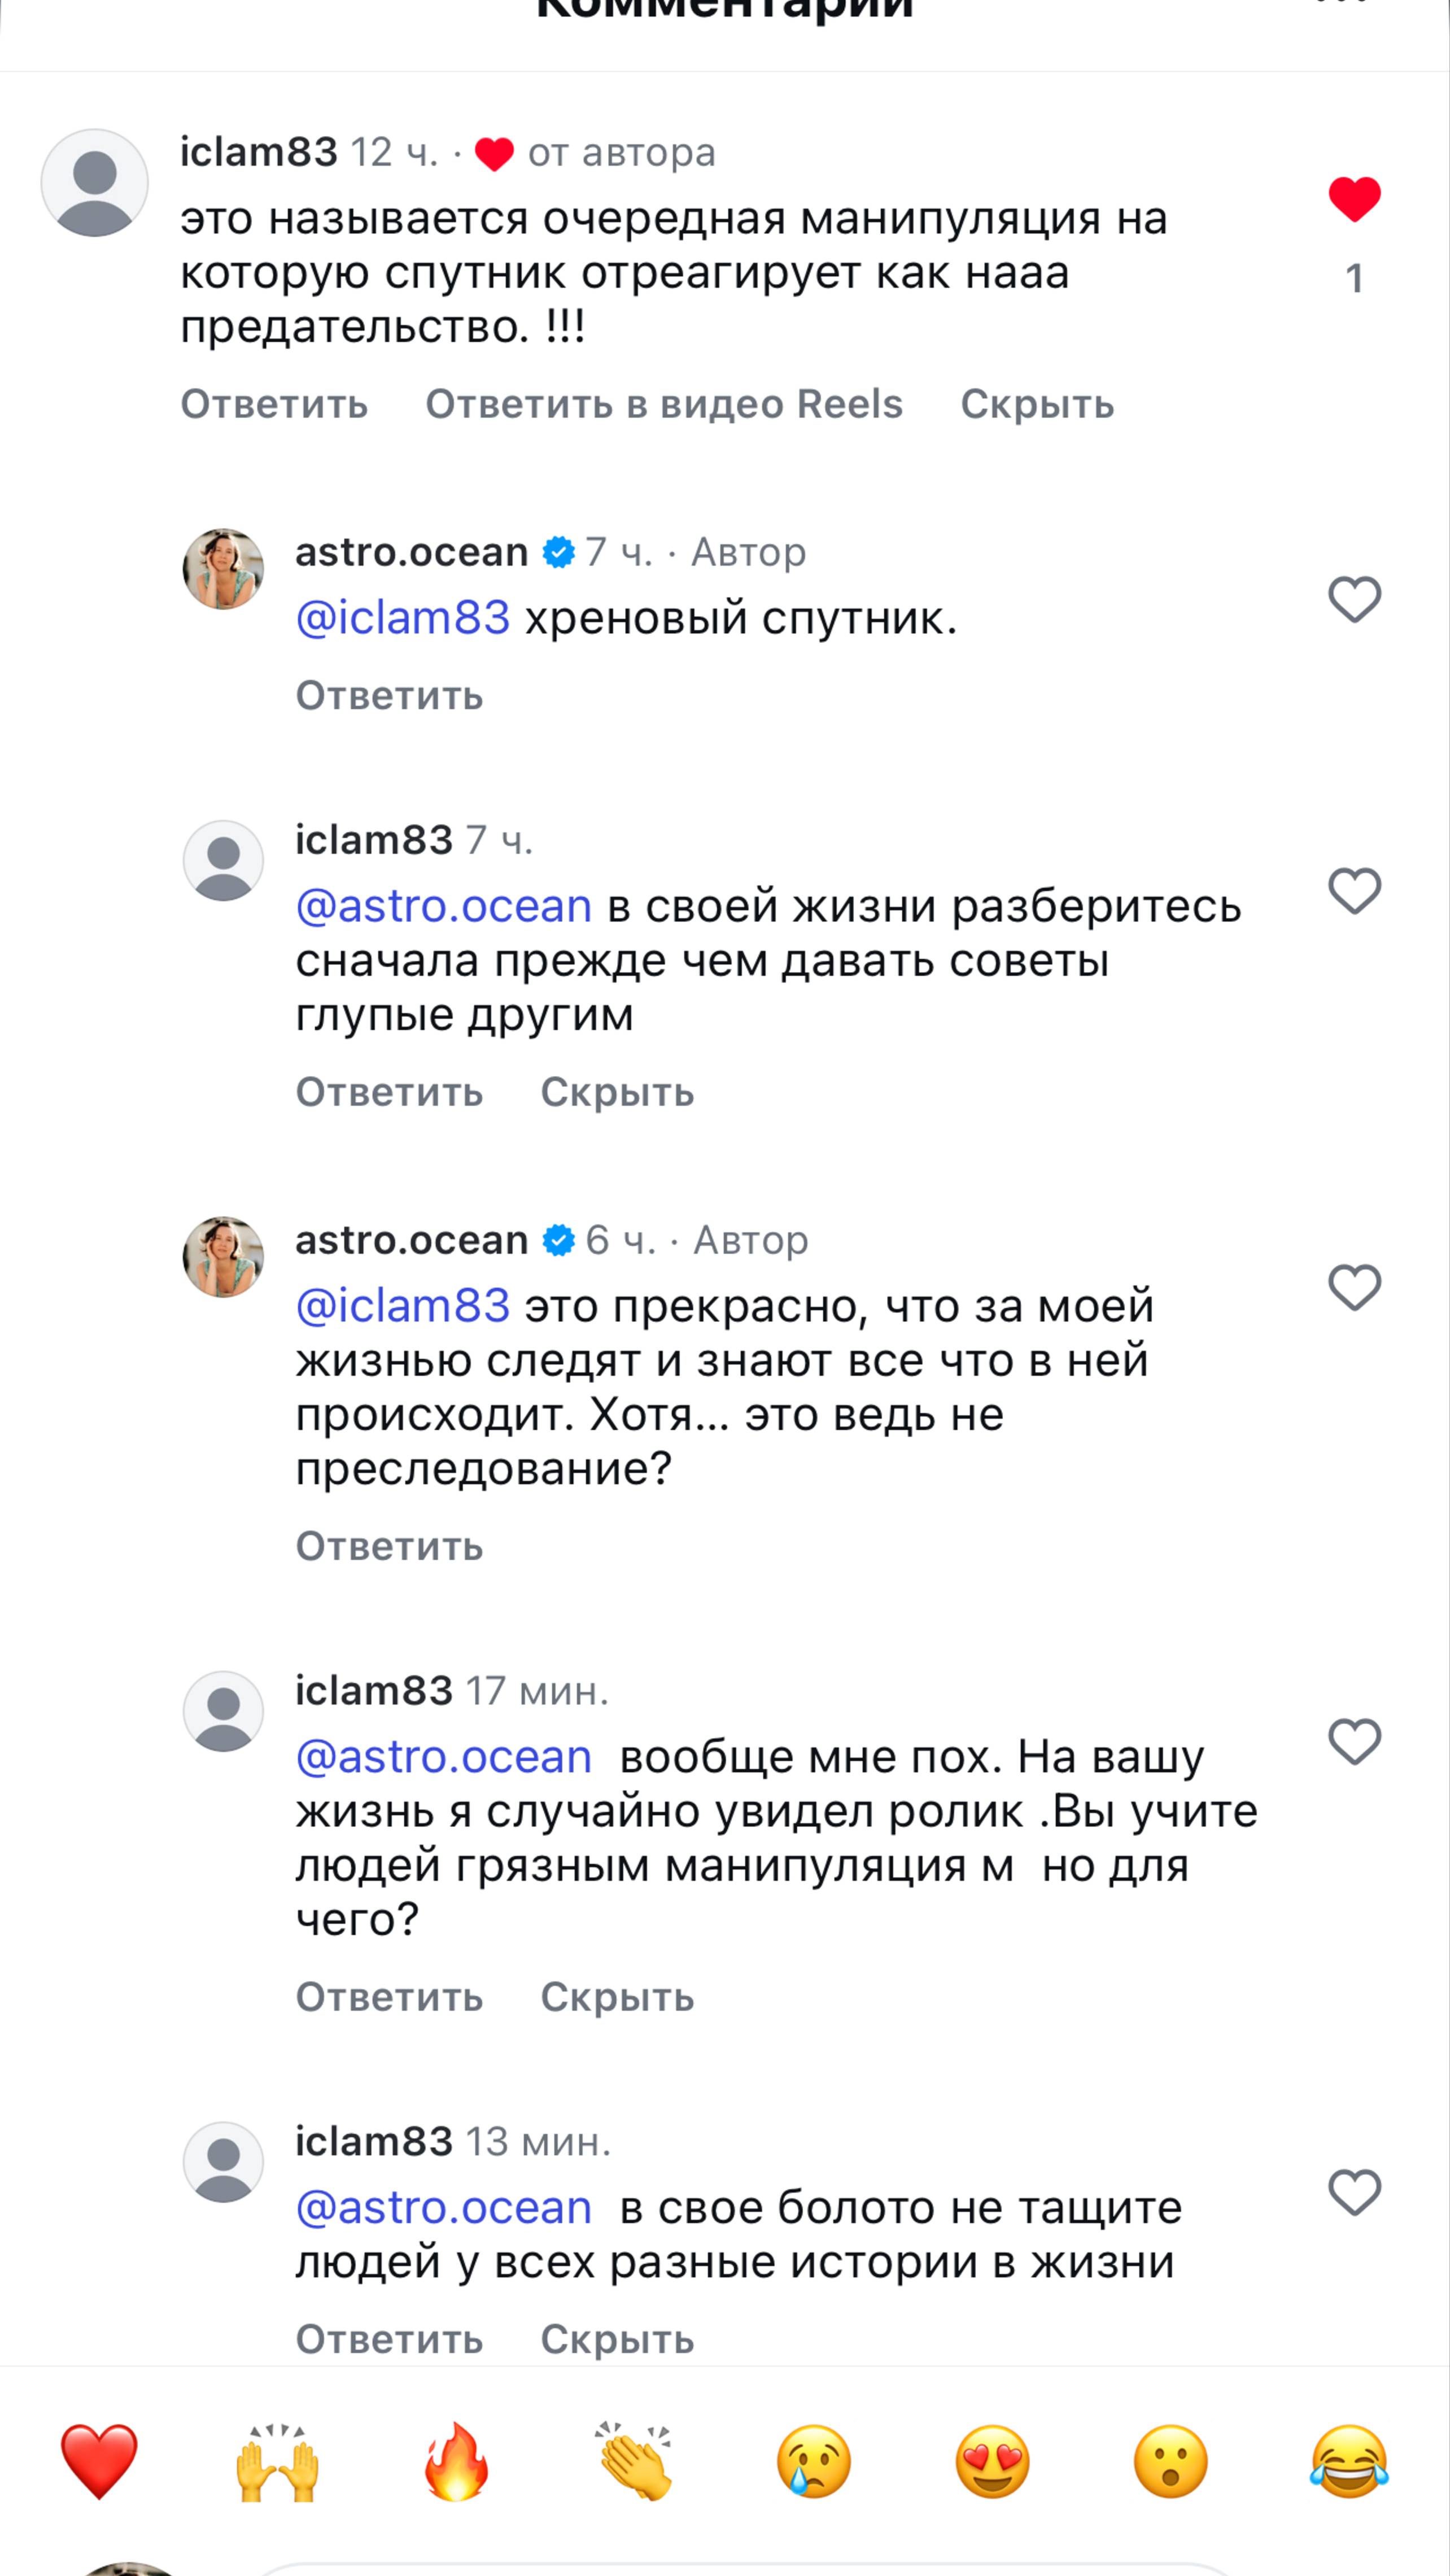
Task: Tap the fire emoji reaction
Action: [456, 2460]
